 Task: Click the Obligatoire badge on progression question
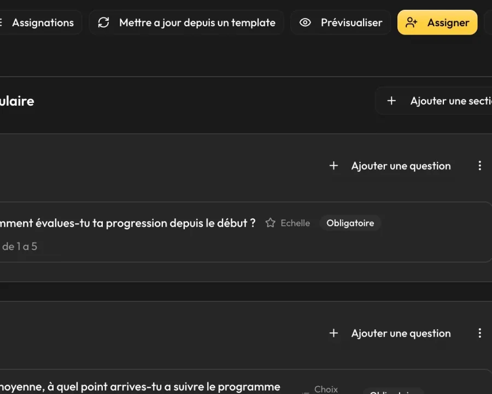click(x=350, y=223)
